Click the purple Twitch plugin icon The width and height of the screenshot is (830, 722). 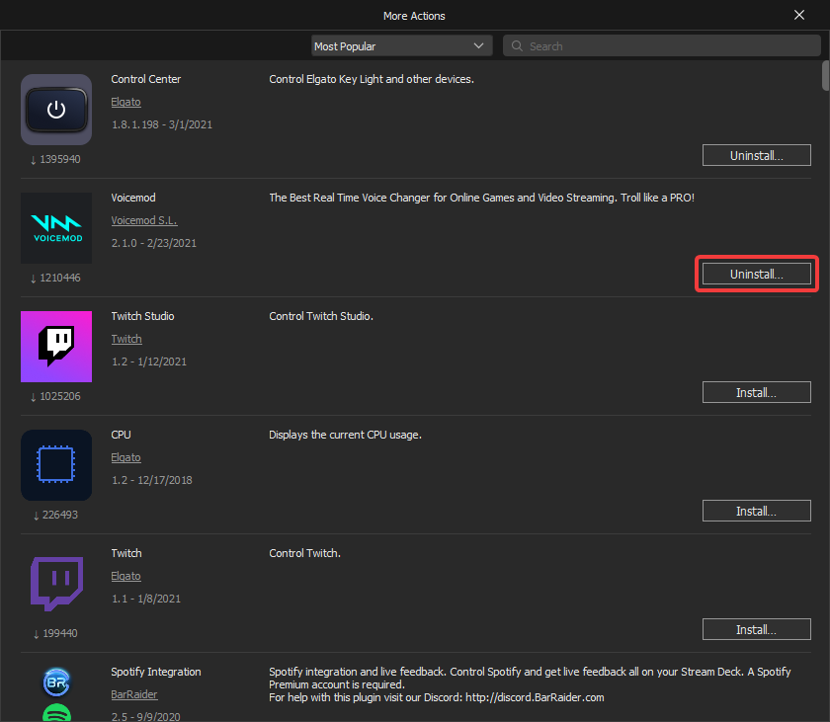[56, 584]
